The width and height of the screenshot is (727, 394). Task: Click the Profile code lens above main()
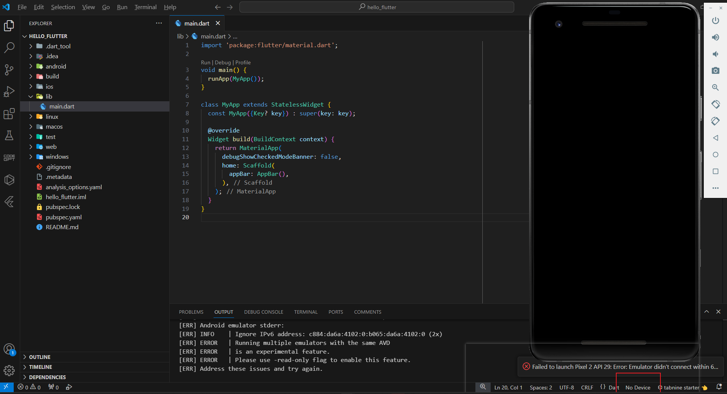(x=243, y=62)
